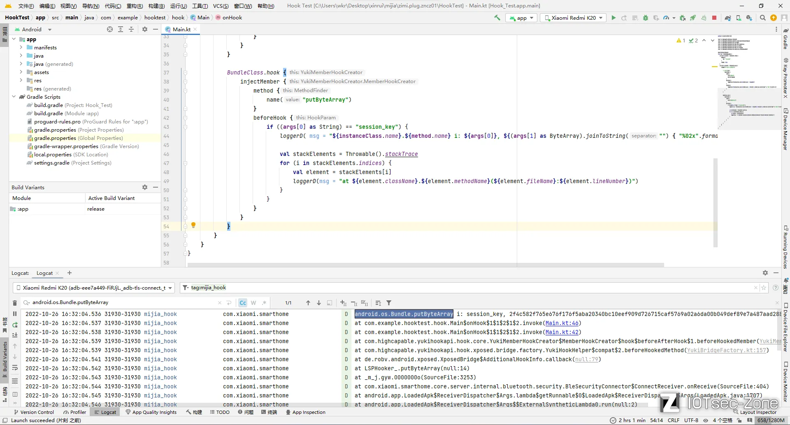Open App Inspection tool window
The image size is (790, 425).
point(305,412)
